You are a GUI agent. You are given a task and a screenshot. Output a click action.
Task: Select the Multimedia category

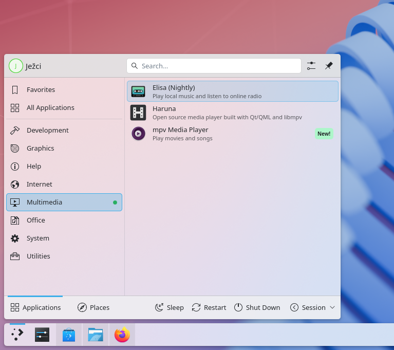pos(64,202)
